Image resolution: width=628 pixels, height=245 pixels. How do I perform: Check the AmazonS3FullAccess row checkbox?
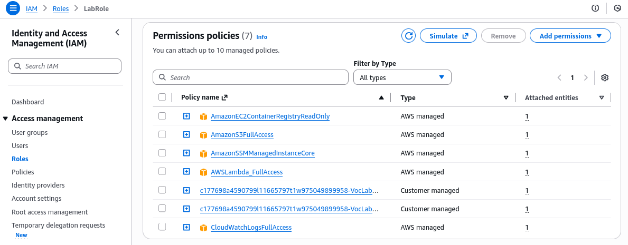162,134
